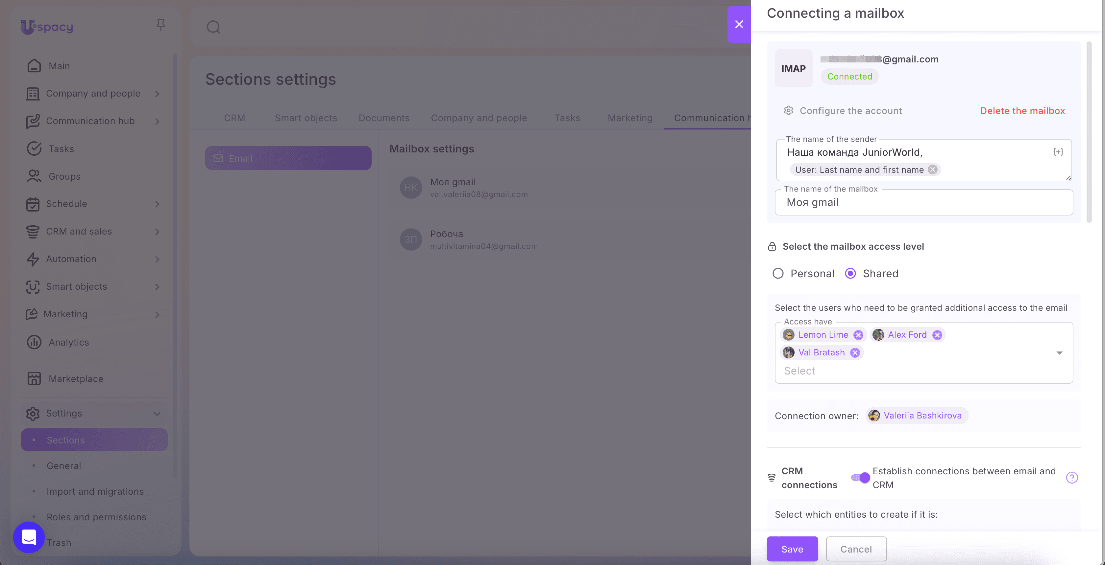Switch to the Documents tab

[x=384, y=118]
